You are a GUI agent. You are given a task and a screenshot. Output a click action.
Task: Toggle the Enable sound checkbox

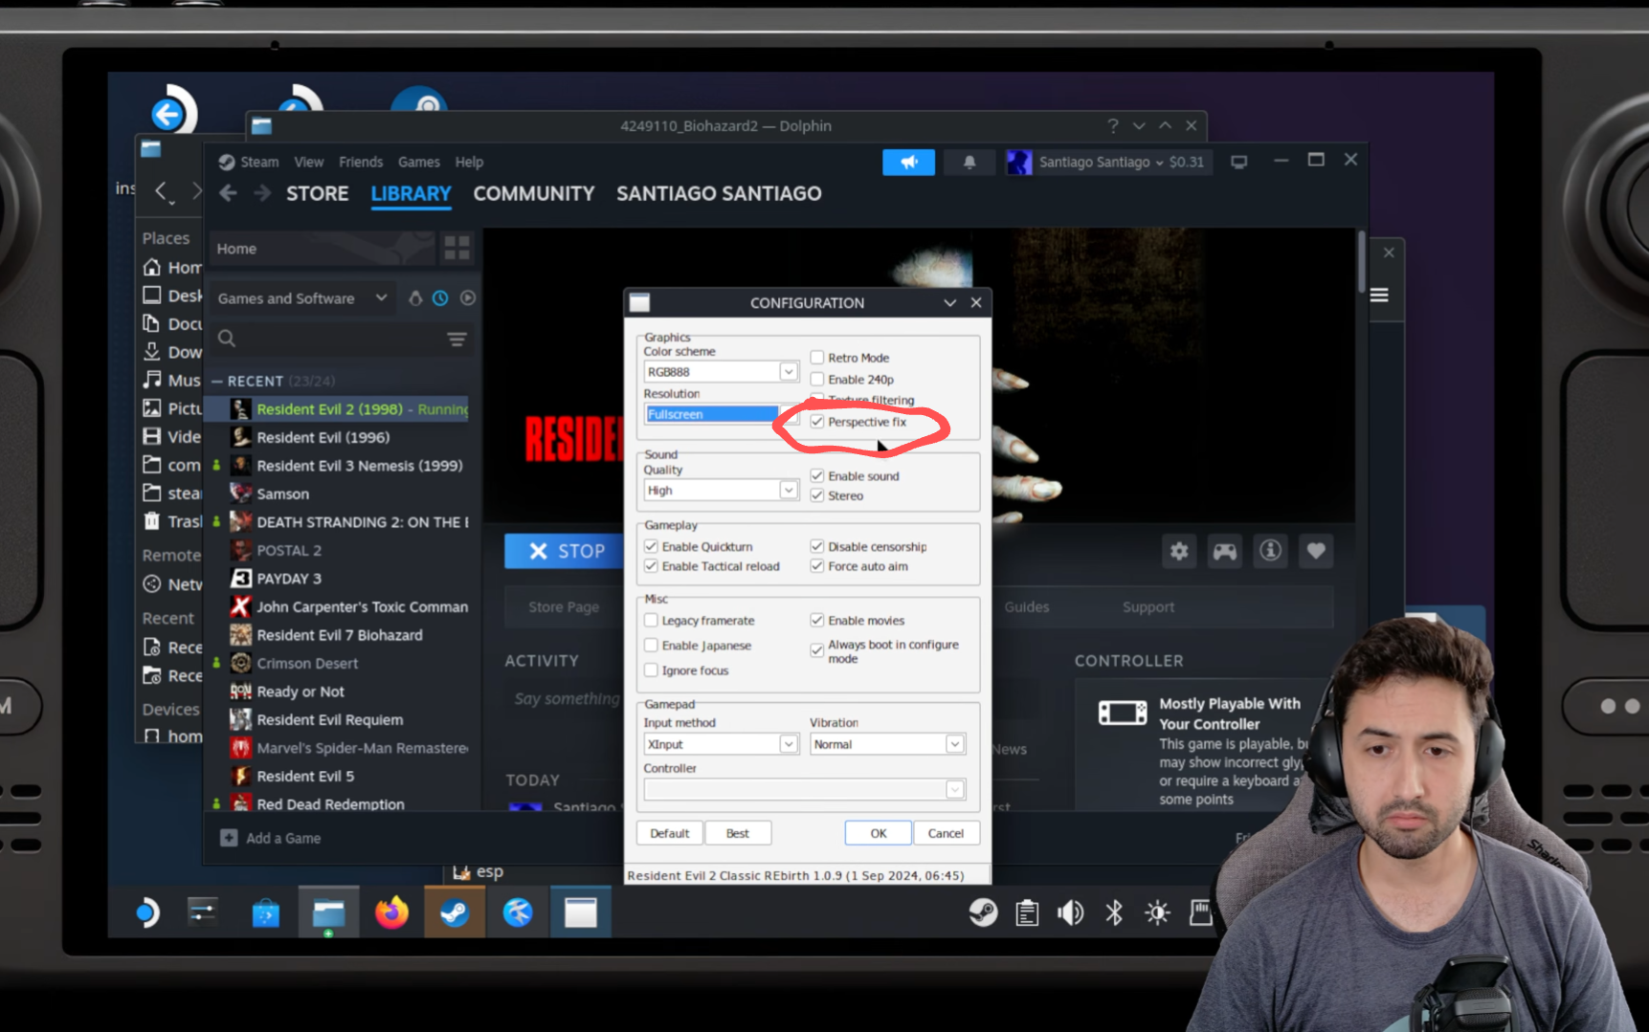[817, 476]
